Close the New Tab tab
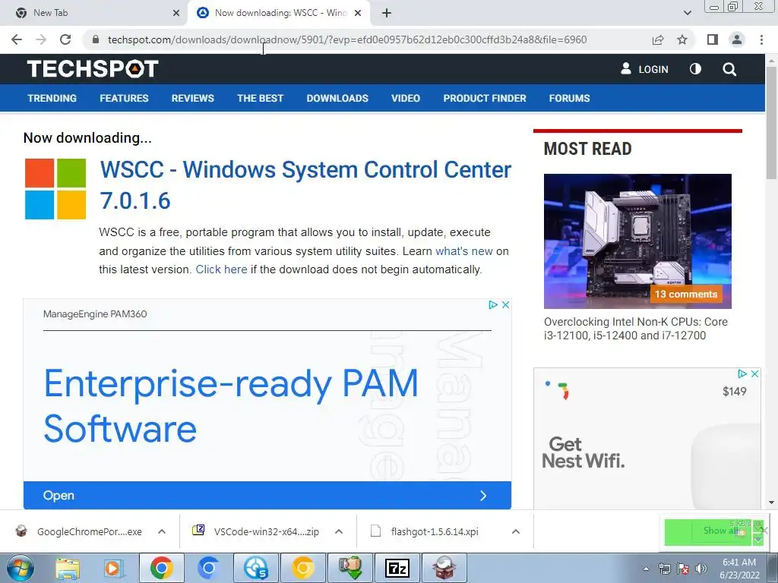Image resolution: width=778 pixels, height=583 pixels. point(176,13)
